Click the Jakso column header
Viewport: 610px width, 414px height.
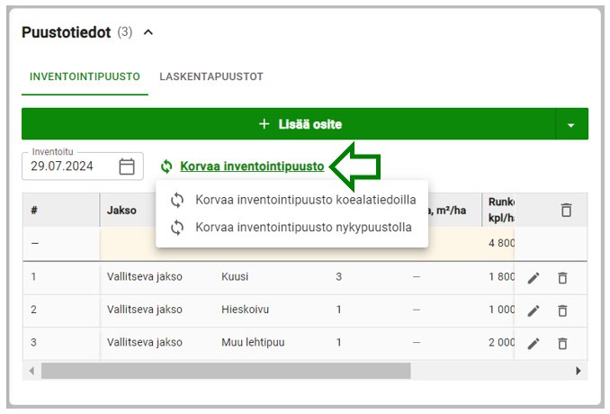tap(121, 211)
